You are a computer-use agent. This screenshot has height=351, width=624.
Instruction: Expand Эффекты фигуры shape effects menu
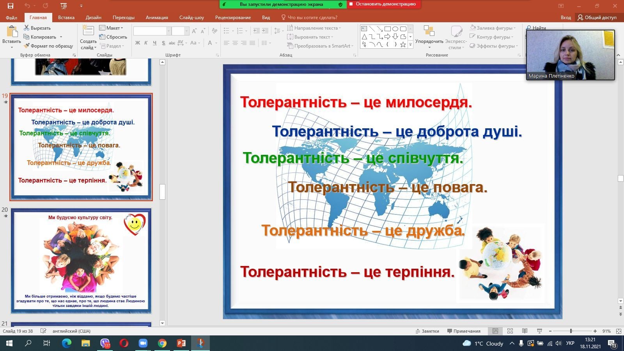coord(494,46)
